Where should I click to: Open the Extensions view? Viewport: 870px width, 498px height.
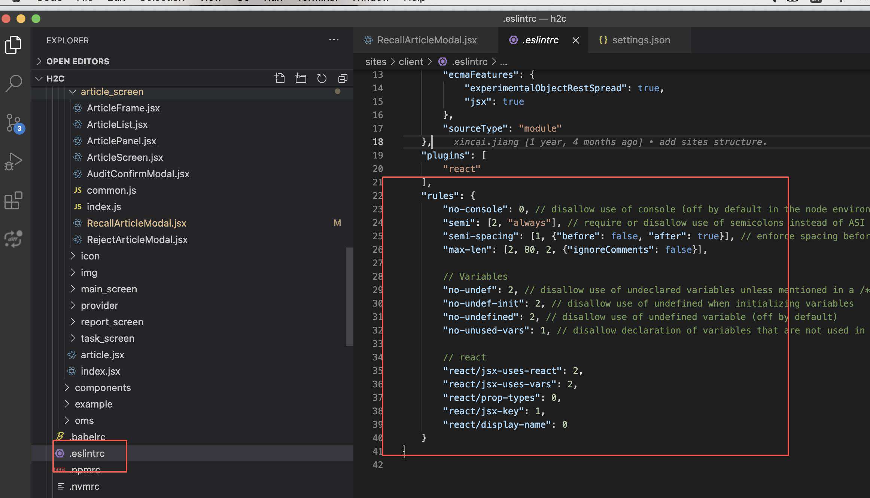[x=13, y=201]
